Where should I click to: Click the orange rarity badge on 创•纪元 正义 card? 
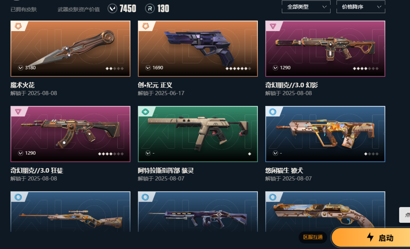[x=145, y=26]
